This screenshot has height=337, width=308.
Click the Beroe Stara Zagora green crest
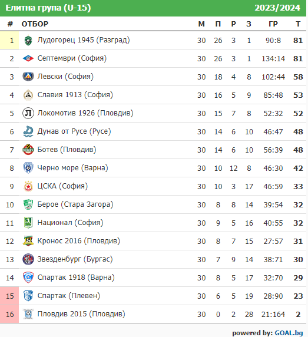[28, 204]
